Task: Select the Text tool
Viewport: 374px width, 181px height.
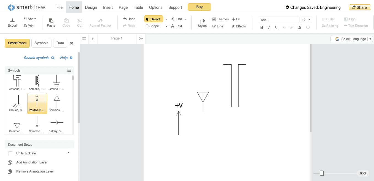Action: (x=177, y=26)
